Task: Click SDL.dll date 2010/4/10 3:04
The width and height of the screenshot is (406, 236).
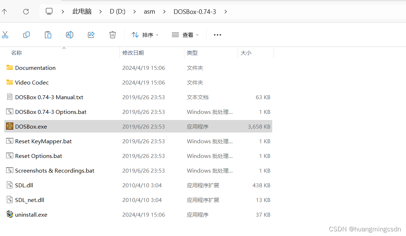Action: click(142, 186)
